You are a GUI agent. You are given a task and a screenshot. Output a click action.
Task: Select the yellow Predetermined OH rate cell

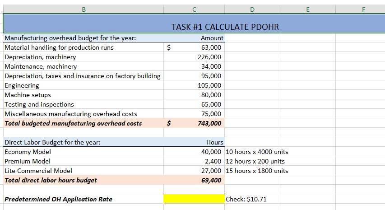point(194,199)
